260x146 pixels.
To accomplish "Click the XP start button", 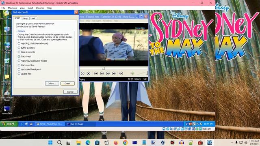I will [9, 124].
